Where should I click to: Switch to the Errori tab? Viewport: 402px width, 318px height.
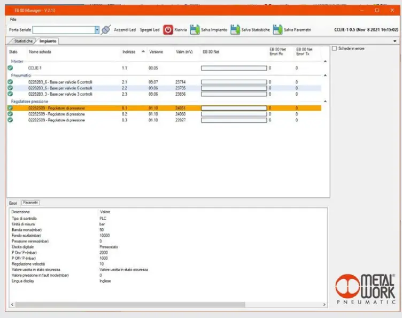point(13,203)
